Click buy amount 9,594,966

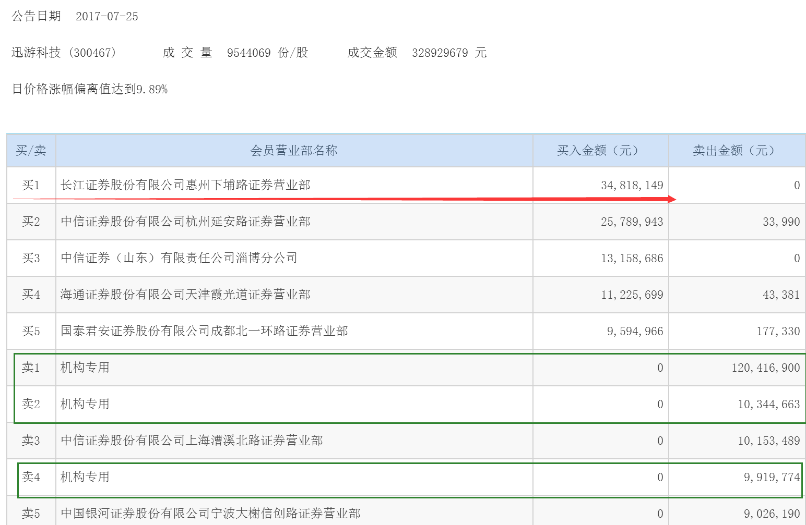coord(635,331)
